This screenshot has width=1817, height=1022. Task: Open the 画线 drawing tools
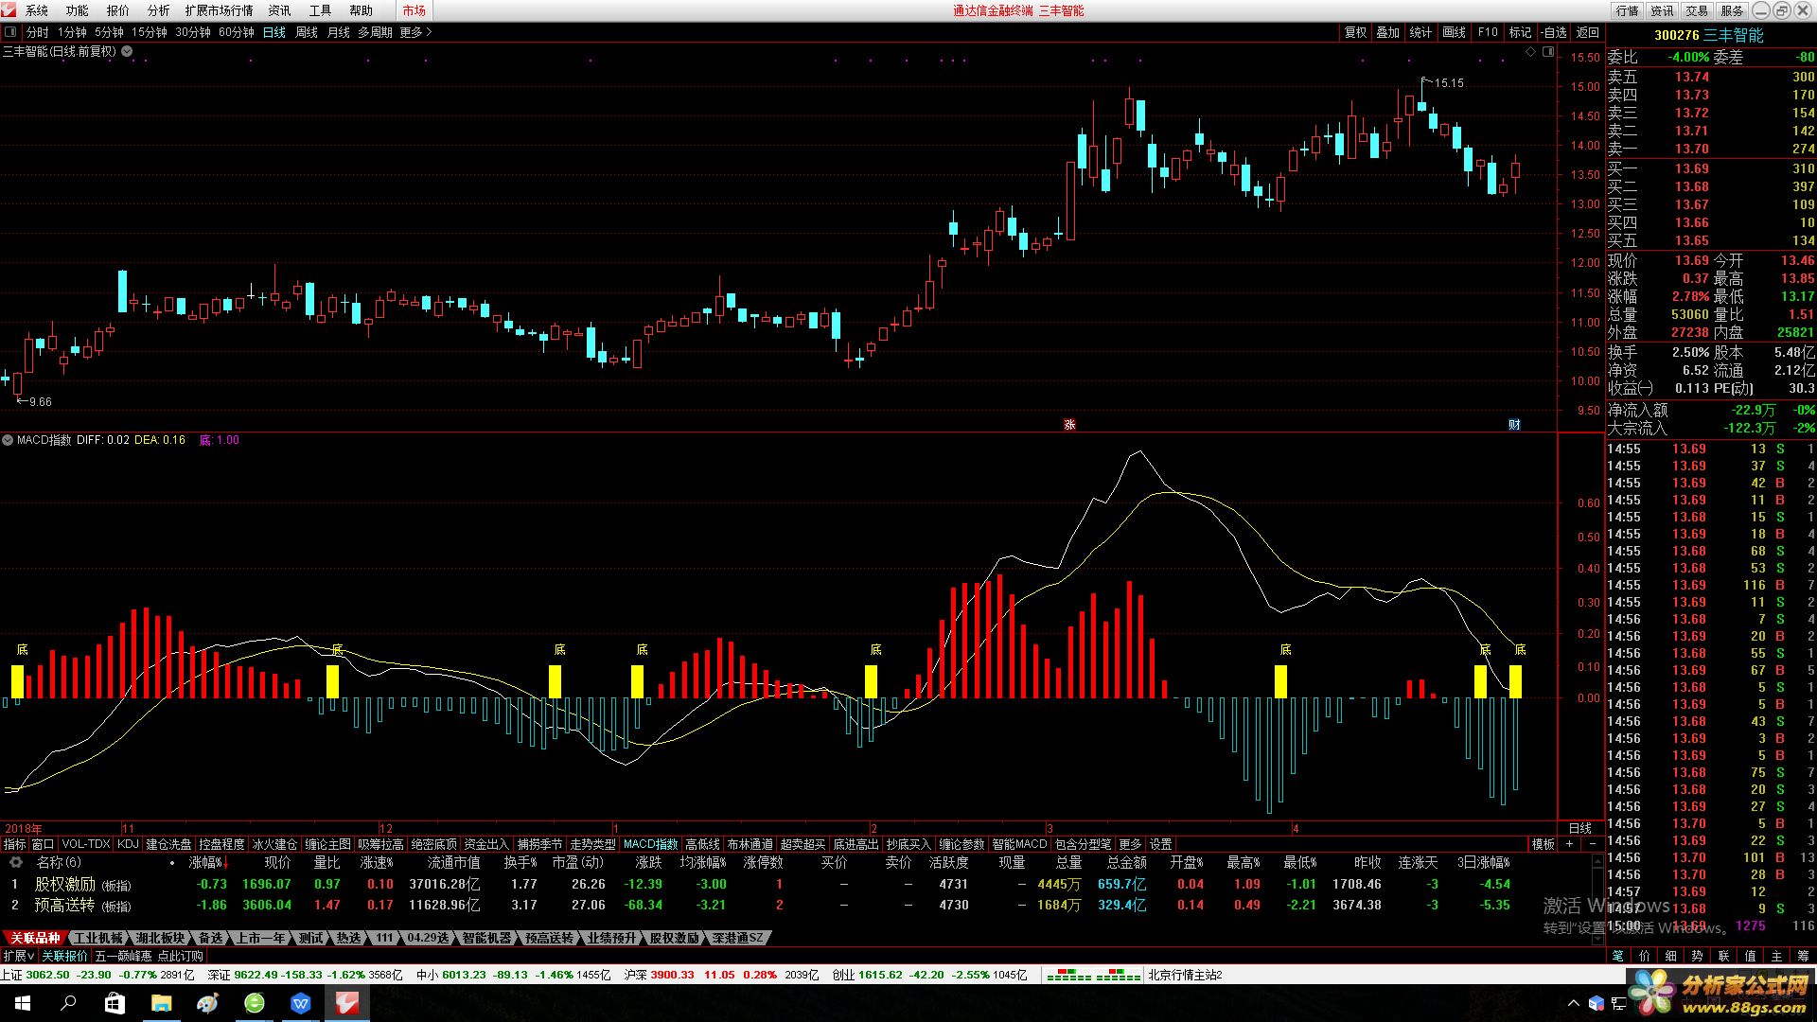[1454, 32]
